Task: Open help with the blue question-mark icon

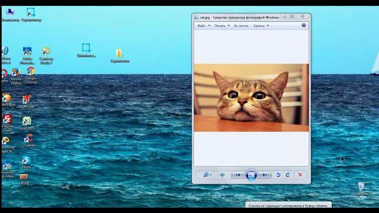Action: [304, 25]
